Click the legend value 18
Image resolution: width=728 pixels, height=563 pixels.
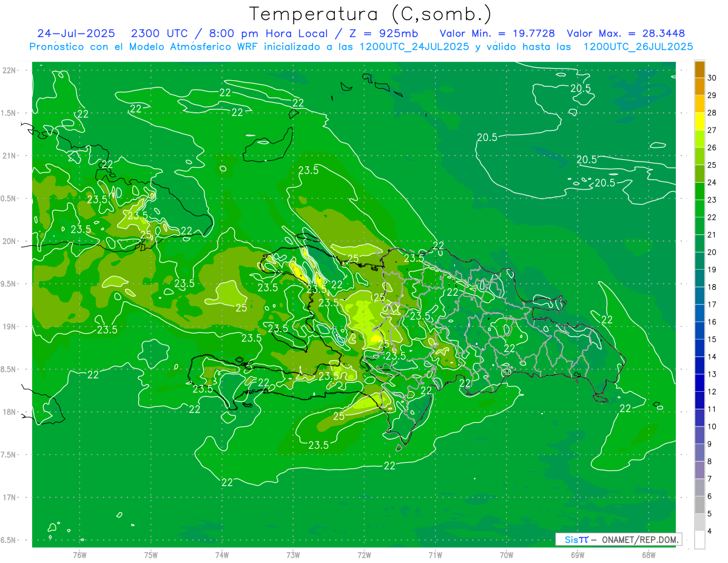coord(712,287)
